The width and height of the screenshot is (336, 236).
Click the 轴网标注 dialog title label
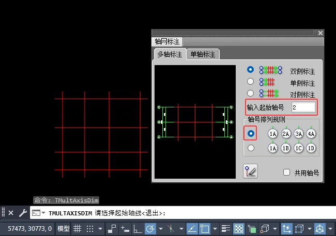coord(167,41)
